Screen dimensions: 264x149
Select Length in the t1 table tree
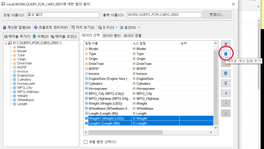(x=23, y=104)
